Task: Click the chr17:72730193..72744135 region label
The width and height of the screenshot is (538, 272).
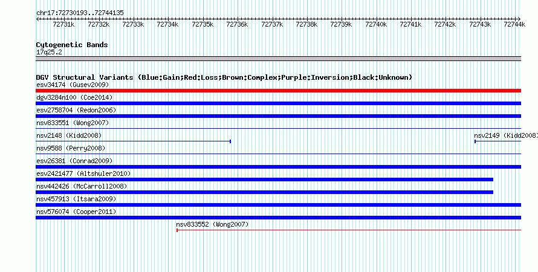Action: (x=80, y=13)
